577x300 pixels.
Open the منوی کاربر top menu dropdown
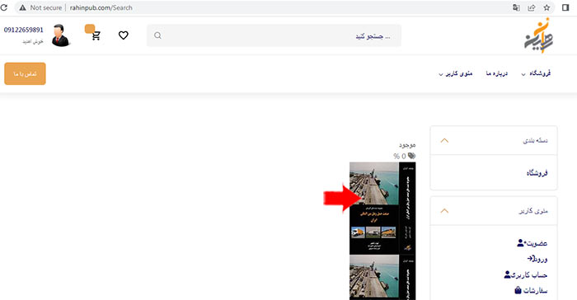coord(456,73)
